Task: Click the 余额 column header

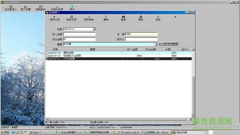Action: [168, 50]
